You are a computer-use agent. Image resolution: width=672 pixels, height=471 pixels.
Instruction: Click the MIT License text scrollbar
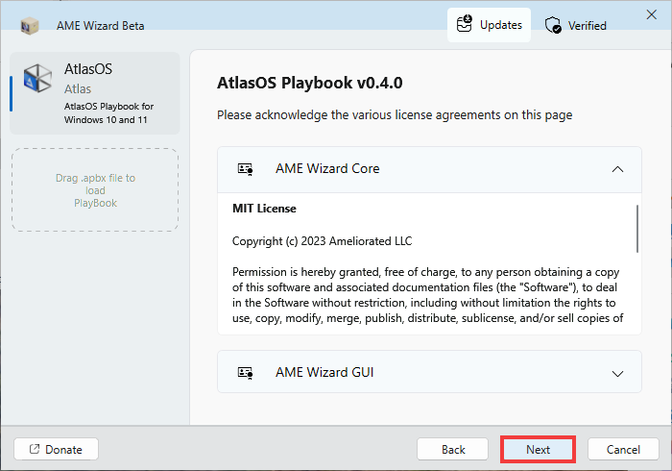click(637, 229)
